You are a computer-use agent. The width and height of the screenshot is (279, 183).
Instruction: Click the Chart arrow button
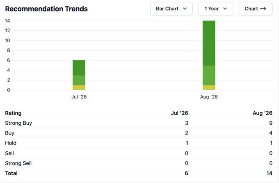(x=255, y=9)
